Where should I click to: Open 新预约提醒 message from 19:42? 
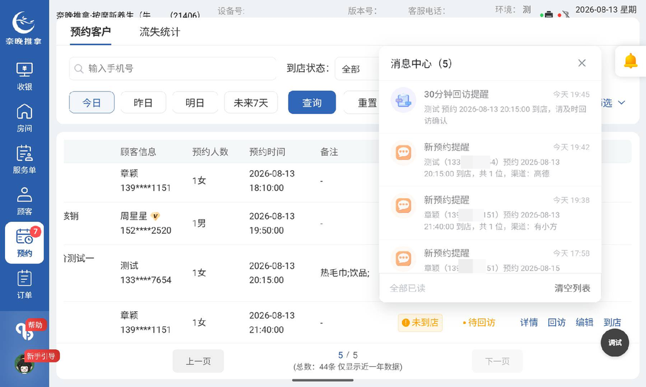click(490, 159)
